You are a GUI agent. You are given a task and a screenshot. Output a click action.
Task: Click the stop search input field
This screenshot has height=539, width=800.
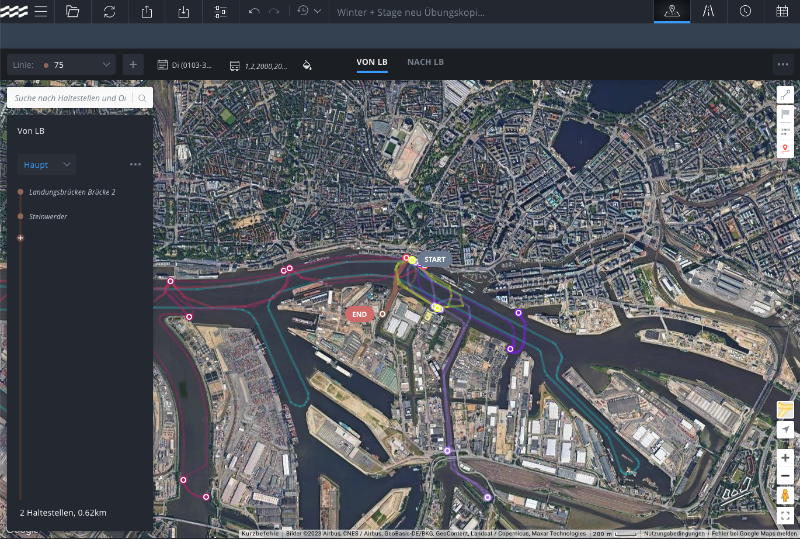70,98
